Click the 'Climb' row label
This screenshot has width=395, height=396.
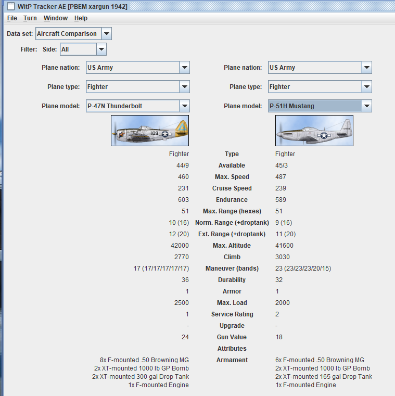point(232,257)
